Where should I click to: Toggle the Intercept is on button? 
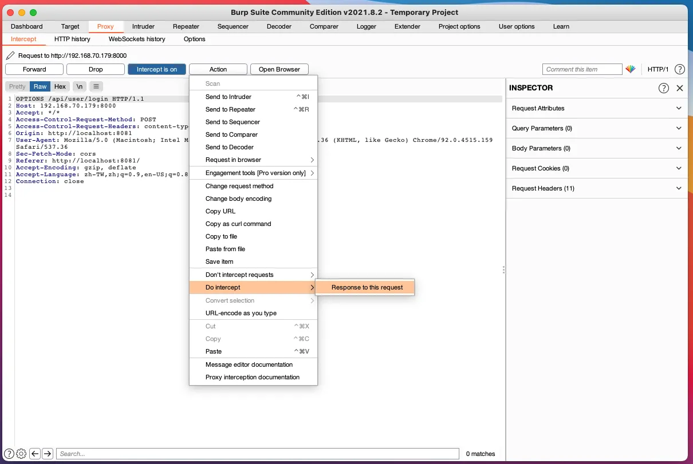tap(157, 69)
